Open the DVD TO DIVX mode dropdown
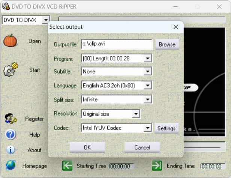Screen dimensions: 231x178 coord(46,20)
